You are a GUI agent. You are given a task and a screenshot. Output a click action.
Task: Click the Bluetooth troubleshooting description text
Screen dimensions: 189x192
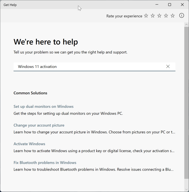tap(93, 170)
